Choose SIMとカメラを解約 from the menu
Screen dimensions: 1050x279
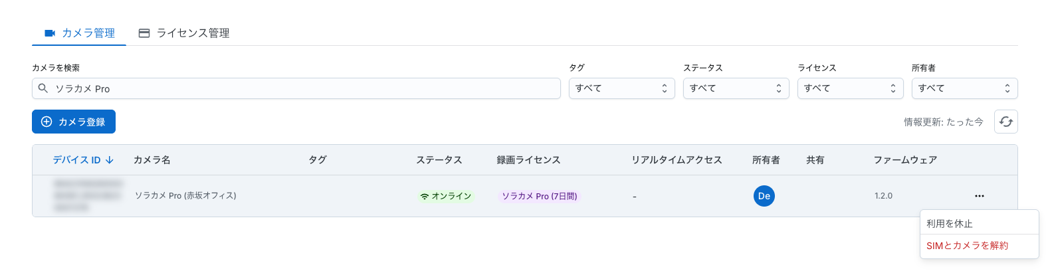point(980,246)
